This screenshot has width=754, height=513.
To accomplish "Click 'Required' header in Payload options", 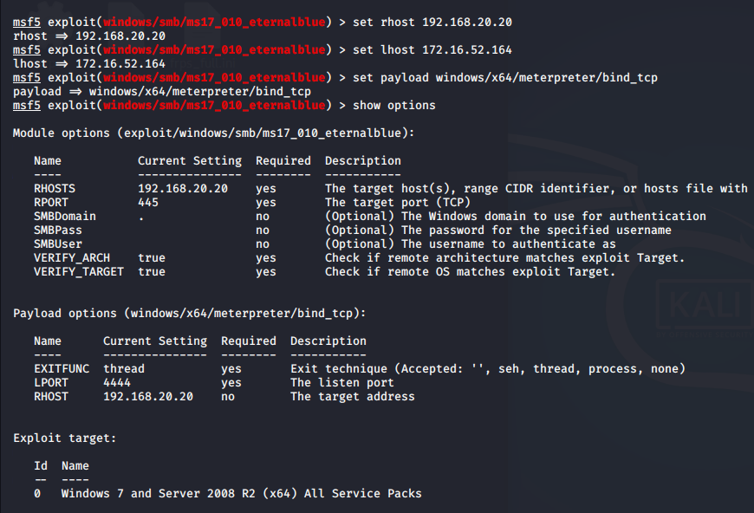I will coord(249,341).
